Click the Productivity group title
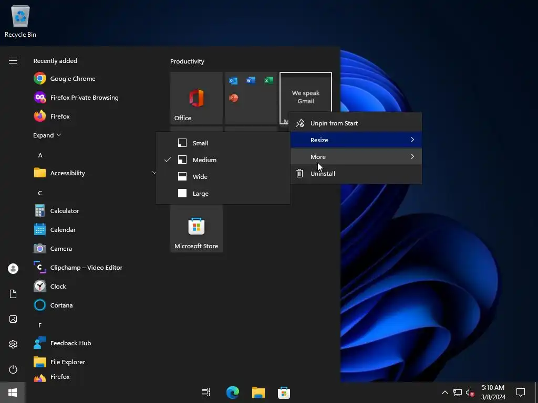Image resolution: width=538 pixels, height=403 pixels. click(187, 61)
